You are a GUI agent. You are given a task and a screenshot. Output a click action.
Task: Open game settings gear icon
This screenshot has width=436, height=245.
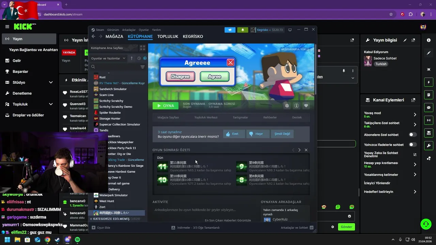click(x=287, y=106)
